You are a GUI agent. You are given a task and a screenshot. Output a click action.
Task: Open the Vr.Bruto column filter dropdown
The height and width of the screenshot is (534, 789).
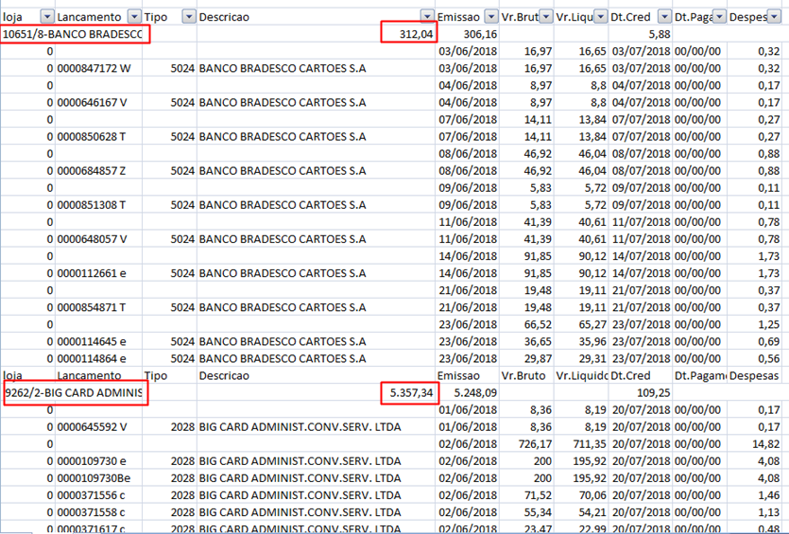tap(546, 17)
